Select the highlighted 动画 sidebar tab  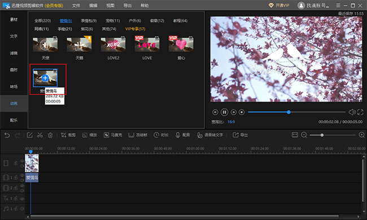pos(14,103)
